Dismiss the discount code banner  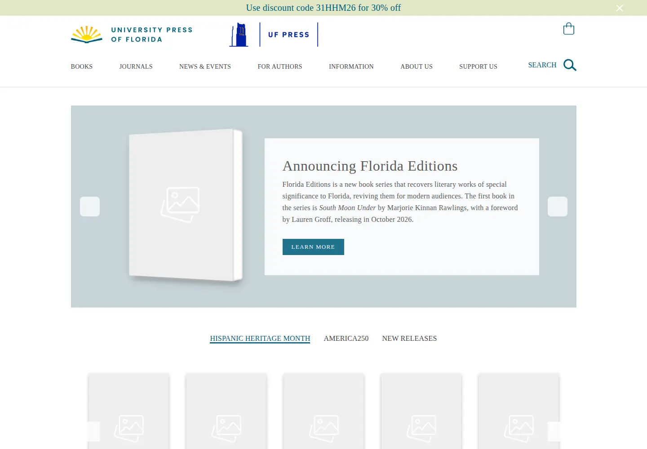click(x=620, y=8)
